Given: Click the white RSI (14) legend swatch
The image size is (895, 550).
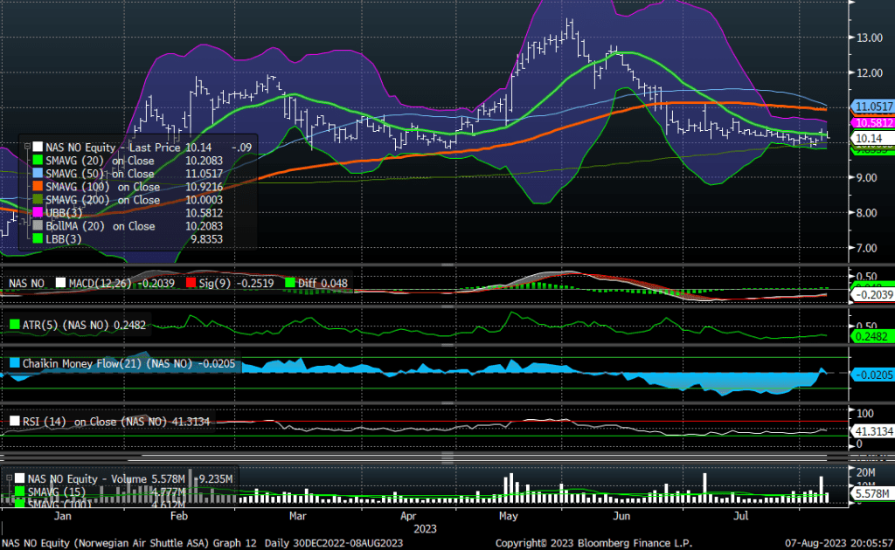Looking at the screenshot, I should point(15,422).
